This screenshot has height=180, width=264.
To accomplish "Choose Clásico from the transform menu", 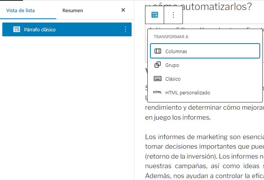I will click(205, 79).
